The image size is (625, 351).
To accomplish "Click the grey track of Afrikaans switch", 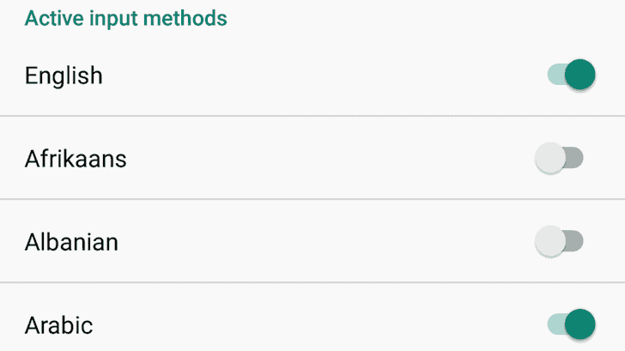I will pyautogui.click(x=575, y=159).
